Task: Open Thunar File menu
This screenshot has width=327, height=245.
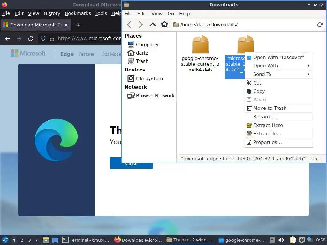Action: [128, 14]
